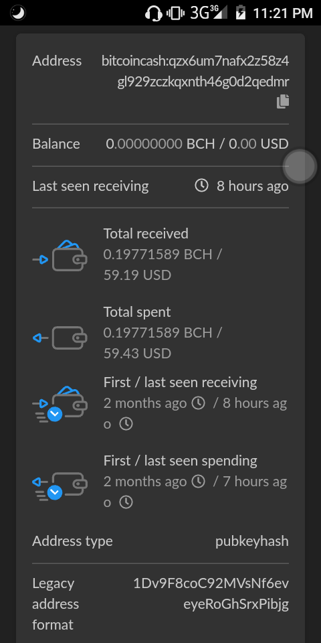The width and height of the screenshot is (321, 643).
Task: Tap the Balance 0.00000000 BCH value
Action: 159,144
